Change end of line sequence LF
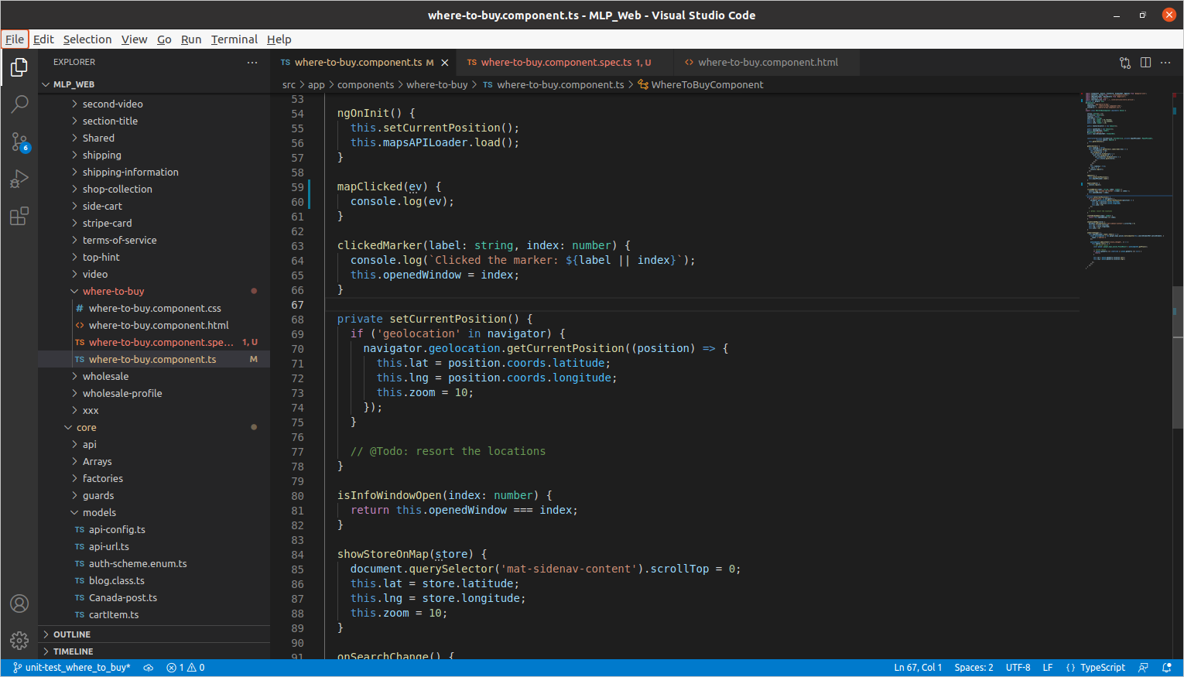The width and height of the screenshot is (1184, 677). pyautogui.click(x=1047, y=668)
